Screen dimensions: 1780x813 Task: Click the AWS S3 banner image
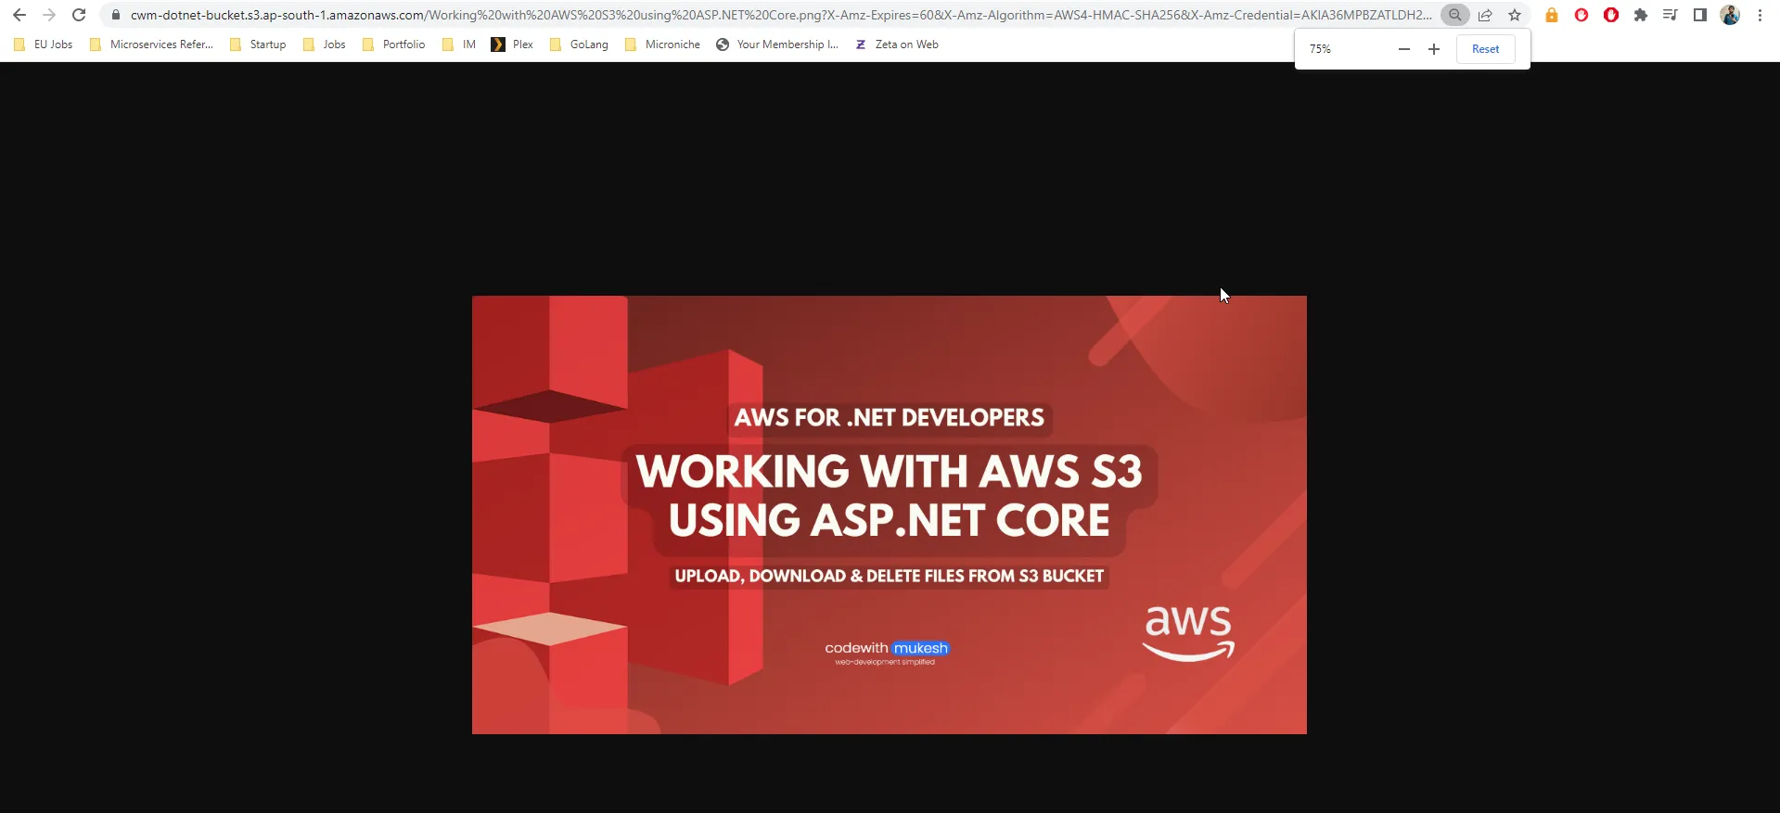click(890, 514)
